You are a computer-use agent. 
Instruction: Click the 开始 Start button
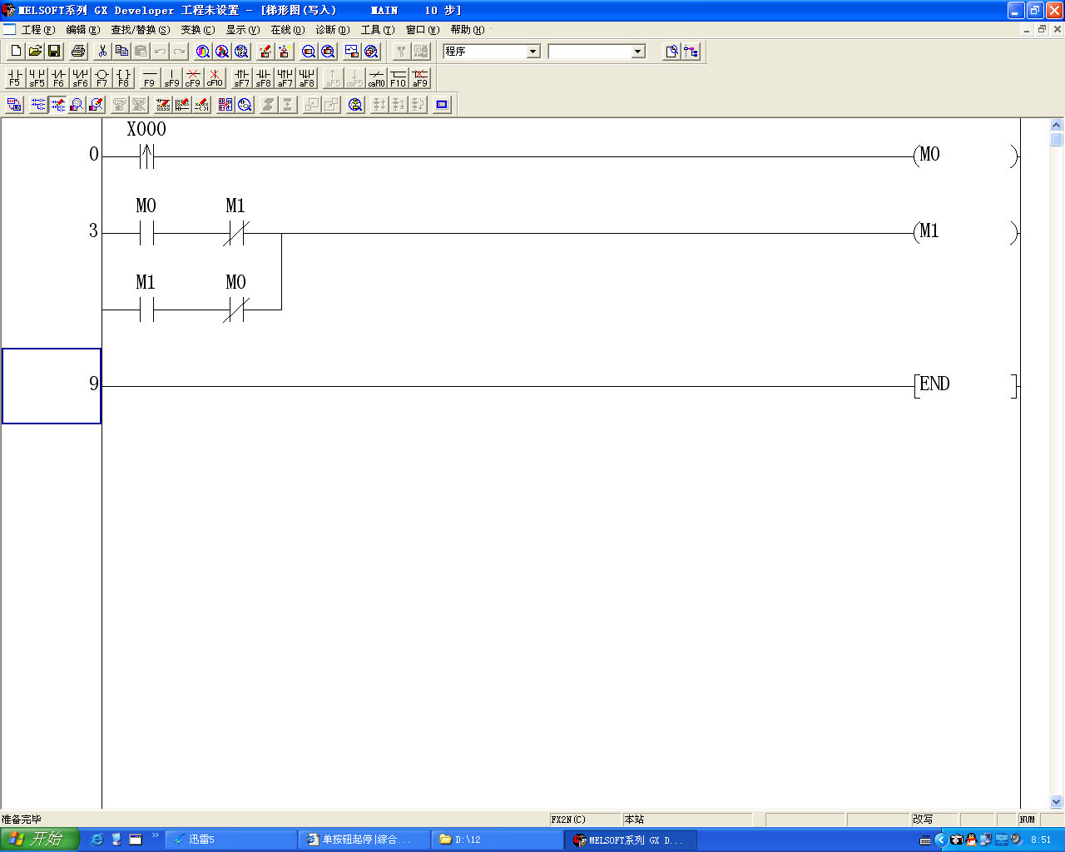coord(39,840)
